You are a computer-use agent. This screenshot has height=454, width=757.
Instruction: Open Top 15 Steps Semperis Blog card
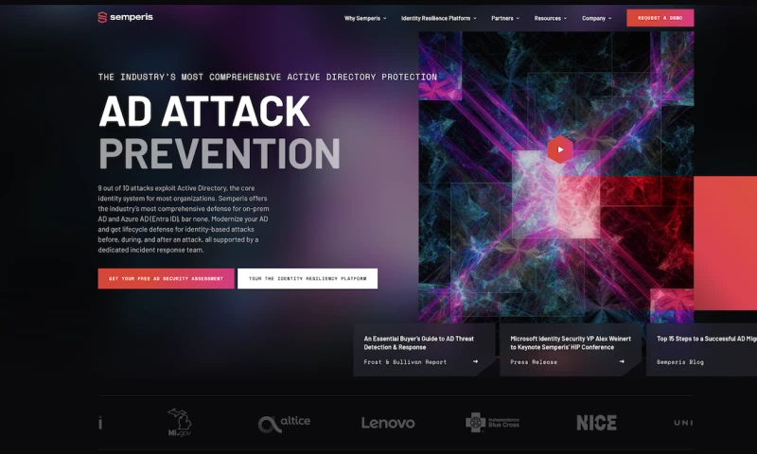(x=701, y=350)
